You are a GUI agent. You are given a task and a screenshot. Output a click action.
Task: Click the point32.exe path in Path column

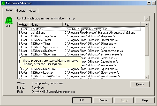point(100,33)
